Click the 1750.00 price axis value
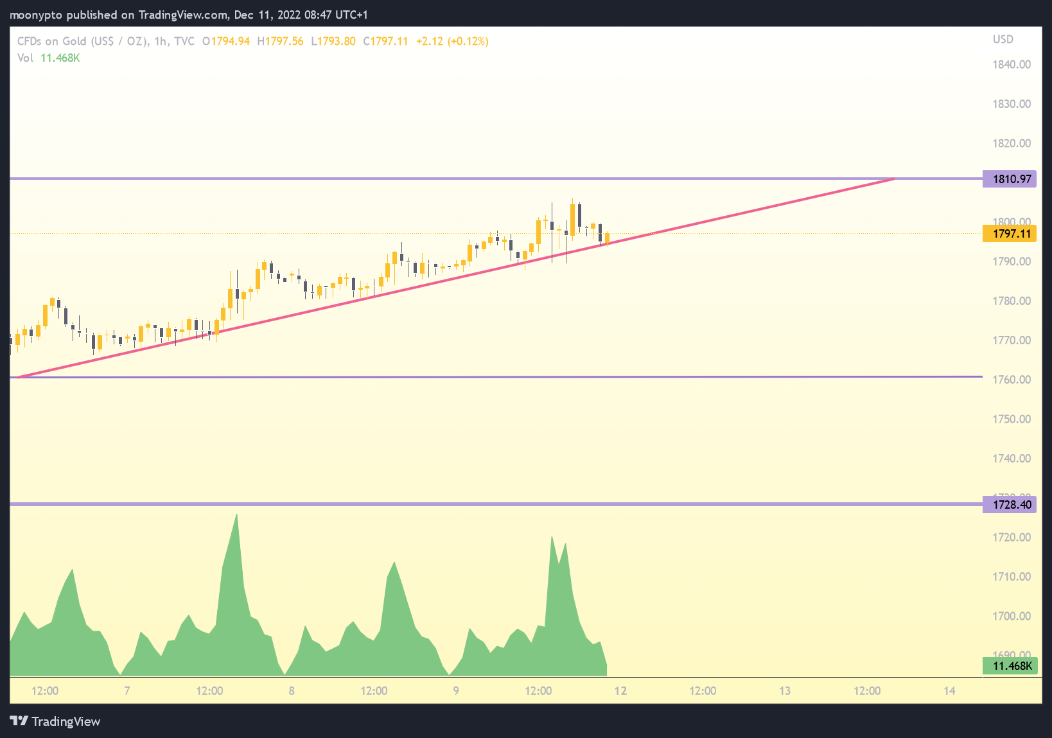This screenshot has height=738, width=1052. pos(1012,419)
